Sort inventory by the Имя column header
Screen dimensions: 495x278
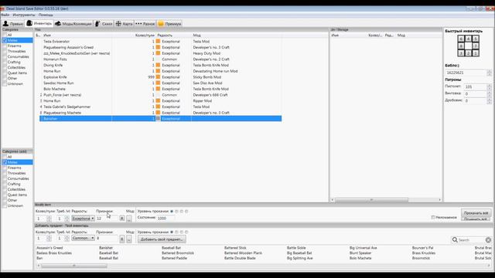[47, 36]
